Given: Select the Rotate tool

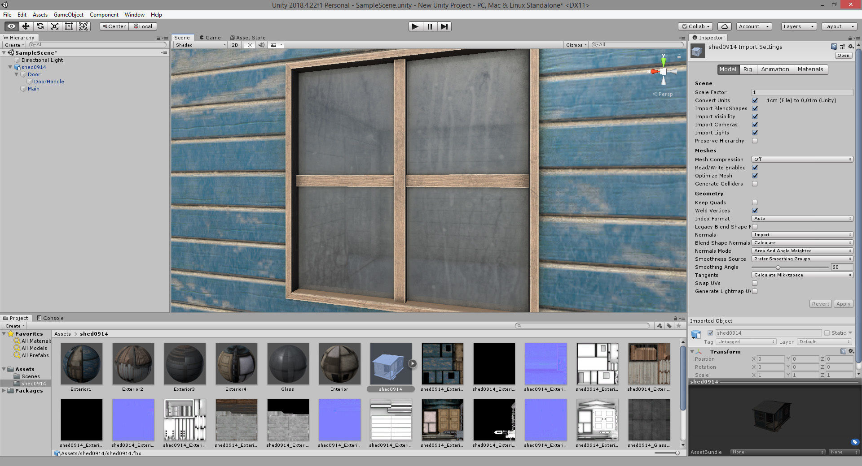Looking at the screenshot, I should click(x=40, y=26).
